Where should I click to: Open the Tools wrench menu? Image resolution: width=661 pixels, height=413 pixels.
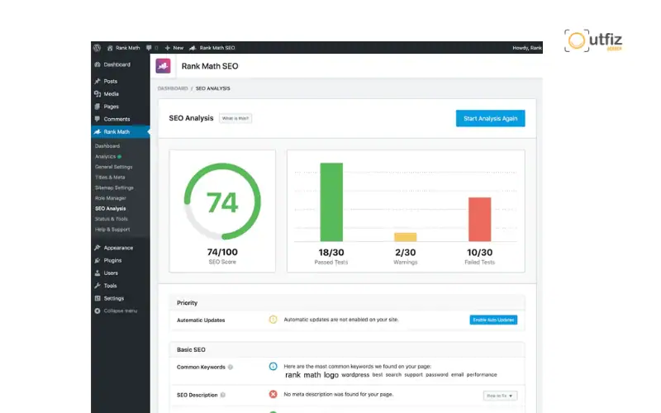(x=106, y=286)
